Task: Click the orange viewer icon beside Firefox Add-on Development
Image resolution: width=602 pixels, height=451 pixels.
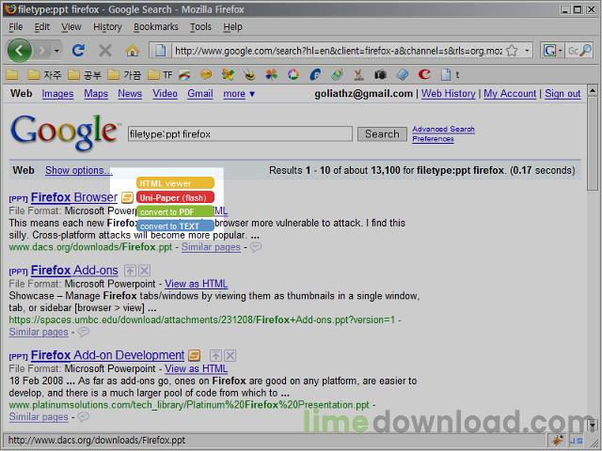Action: [x=194, y=355]
